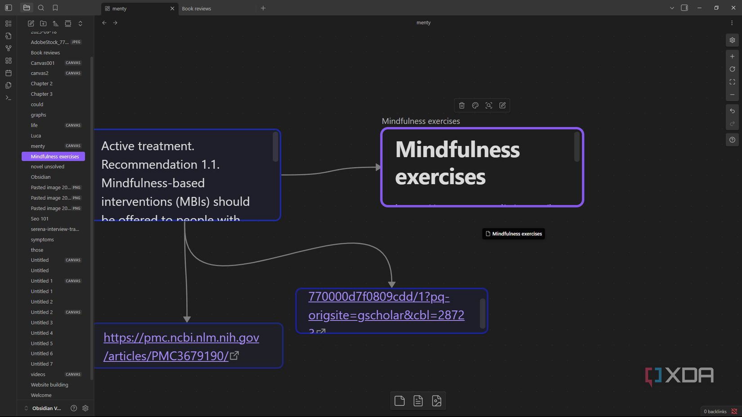Toggle the right sidebar panel
This screenshot has width=742, height=417.
click(x=685, y=8)
